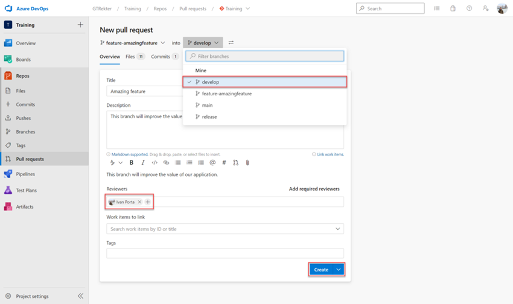Viewport: 513px width, 304px height.
Task: Open Artifacts in the sidebar
Action: 25,207
